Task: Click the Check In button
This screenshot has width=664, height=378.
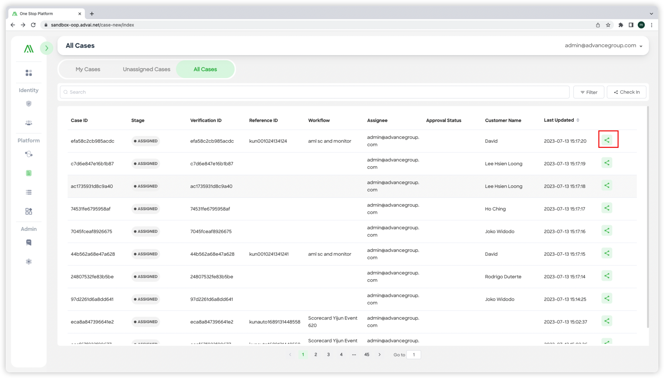Action: click(626, 92)
